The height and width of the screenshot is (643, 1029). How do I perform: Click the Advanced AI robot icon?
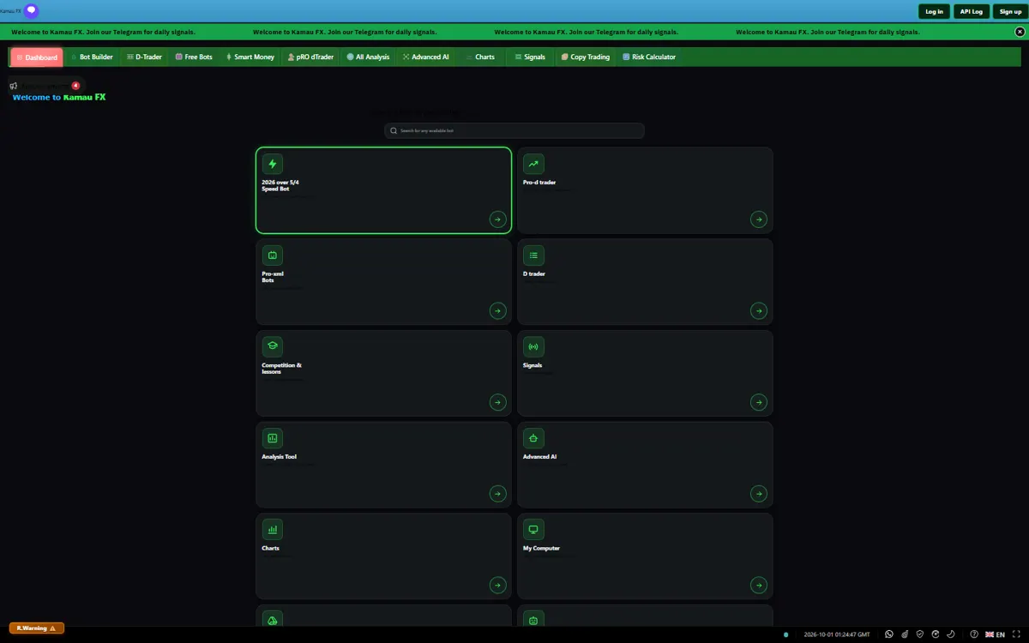(x=533, y=438)
